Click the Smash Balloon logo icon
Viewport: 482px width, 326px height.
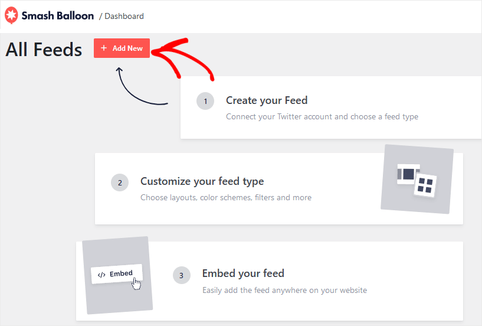pyautogui.click(x=12, y=15)
